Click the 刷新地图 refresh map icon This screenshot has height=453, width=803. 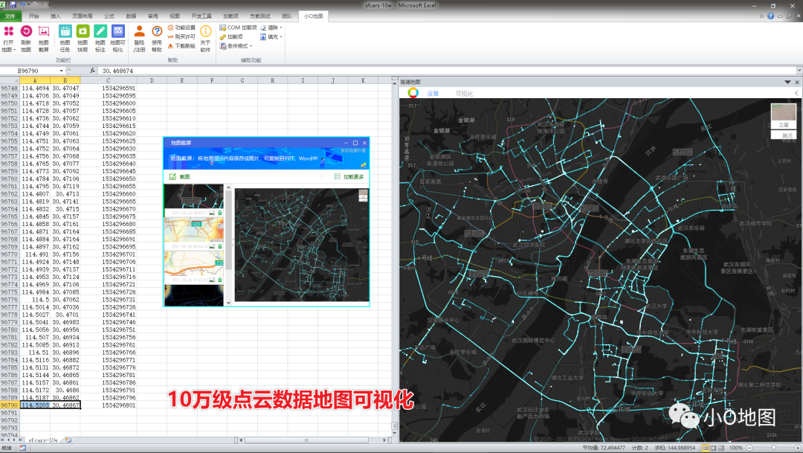pos(26,31)
